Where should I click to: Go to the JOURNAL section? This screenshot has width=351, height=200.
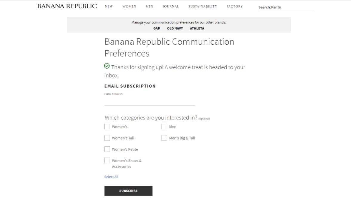171,7
